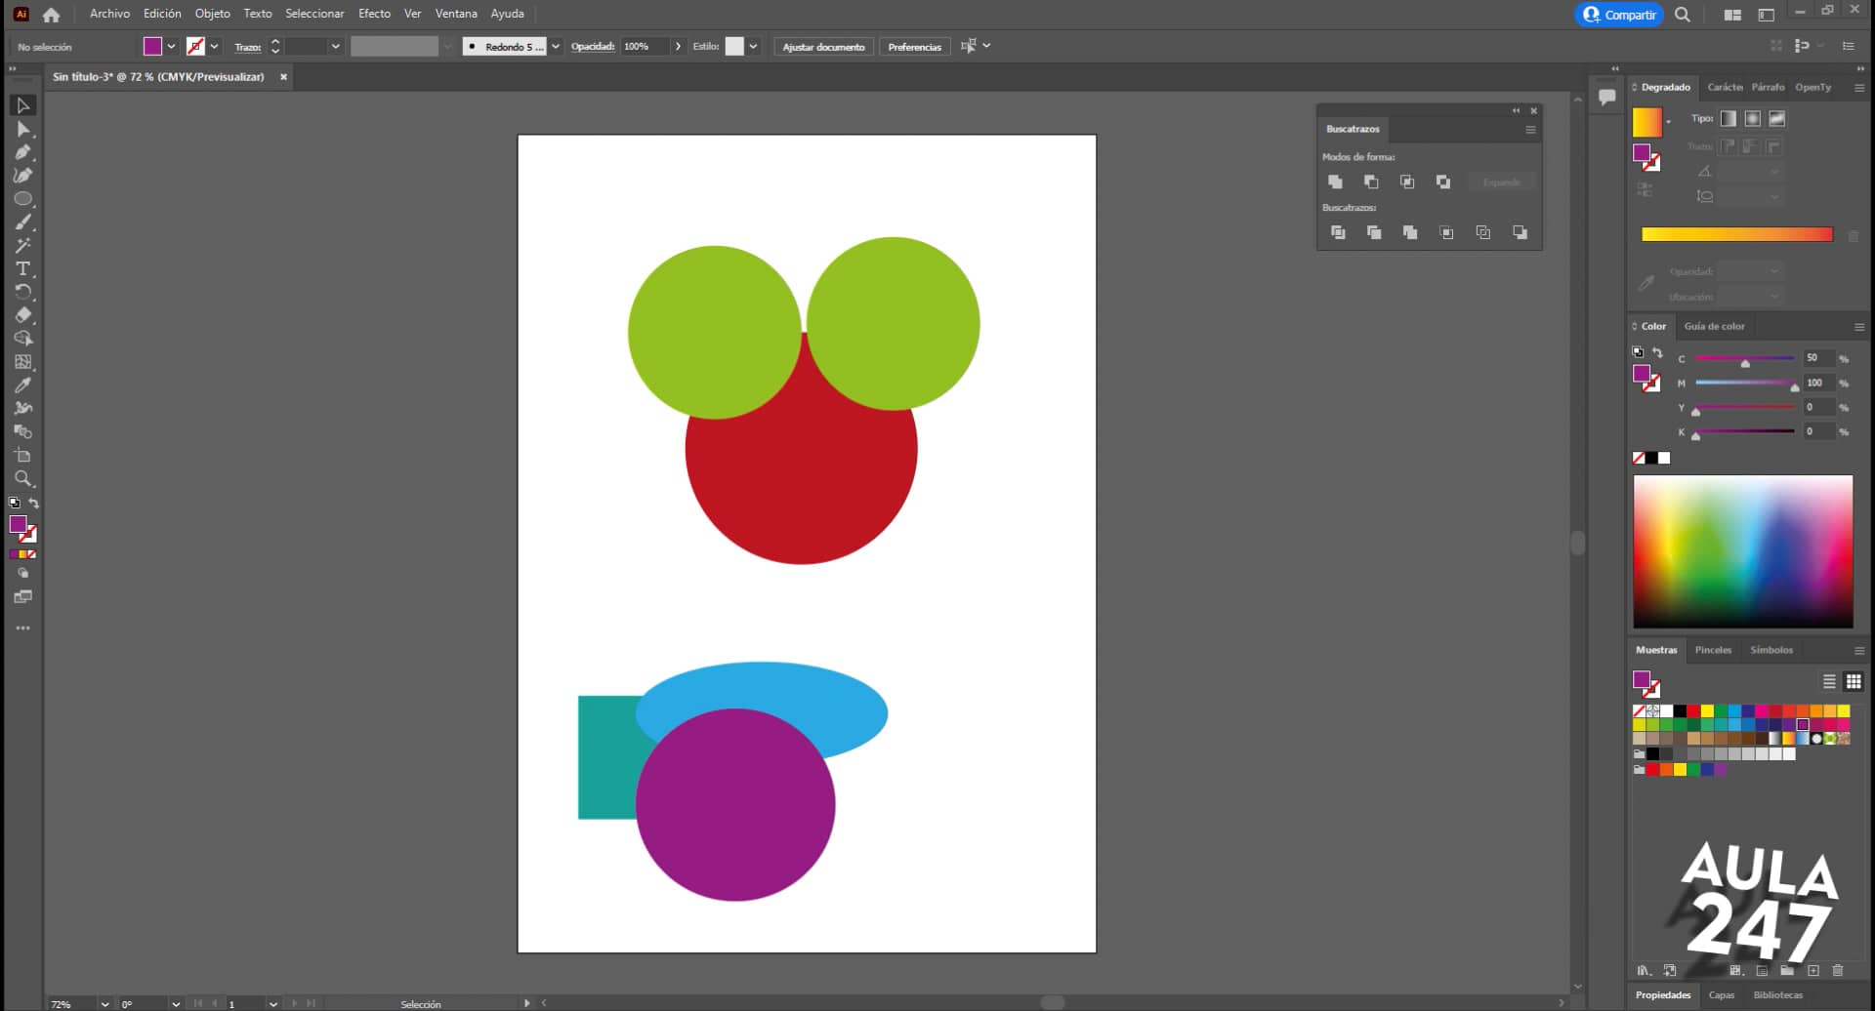Open the Objeto menu
Screen dimensions: 1875x1011
212,14
